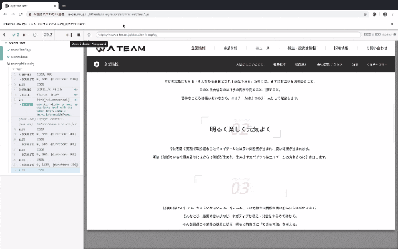This screenshot has width=398, height=249.
Task: Click the ASSERT command row
Action: pos(45,110)
